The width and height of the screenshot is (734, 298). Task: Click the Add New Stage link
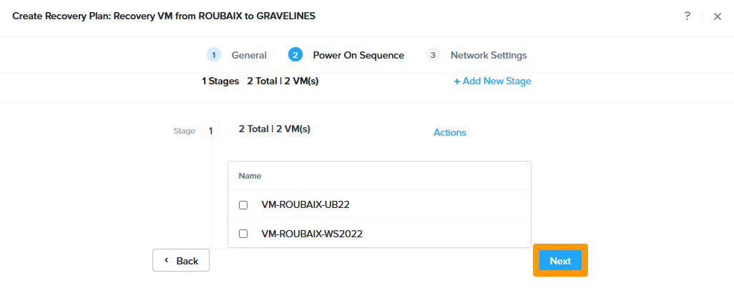[x=492, y=81]
